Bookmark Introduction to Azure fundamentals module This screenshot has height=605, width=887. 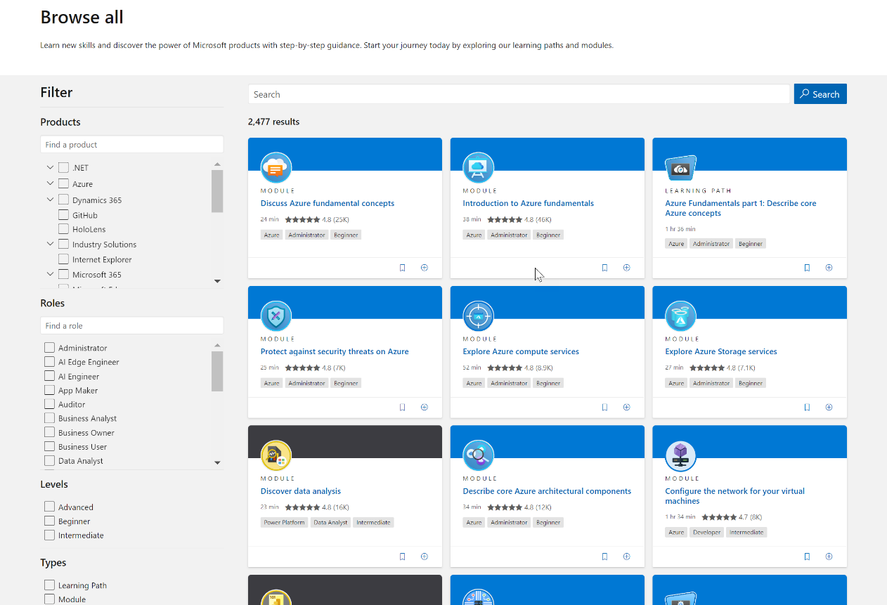[x=604, y=268]
